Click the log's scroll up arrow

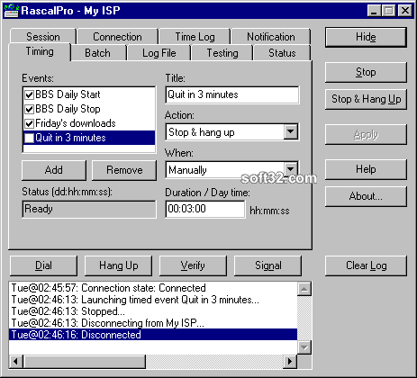304,289
